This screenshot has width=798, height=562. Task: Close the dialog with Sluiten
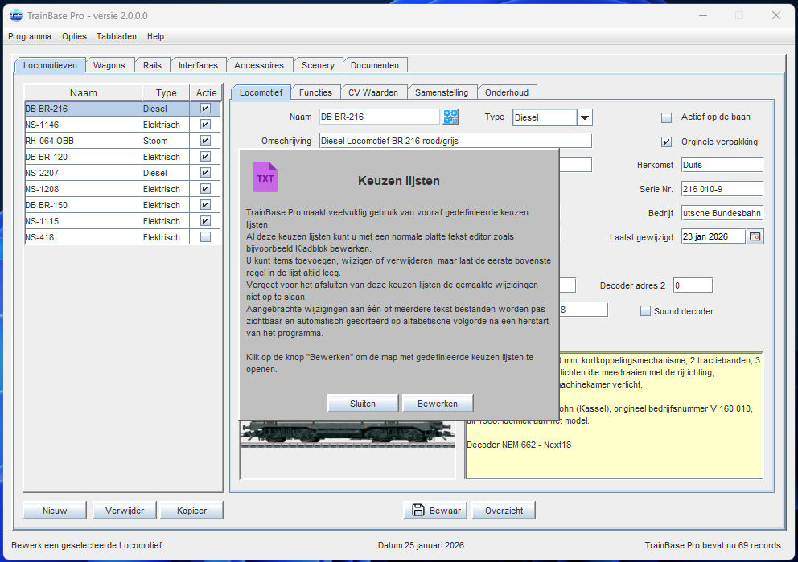(x=363, y=404)
